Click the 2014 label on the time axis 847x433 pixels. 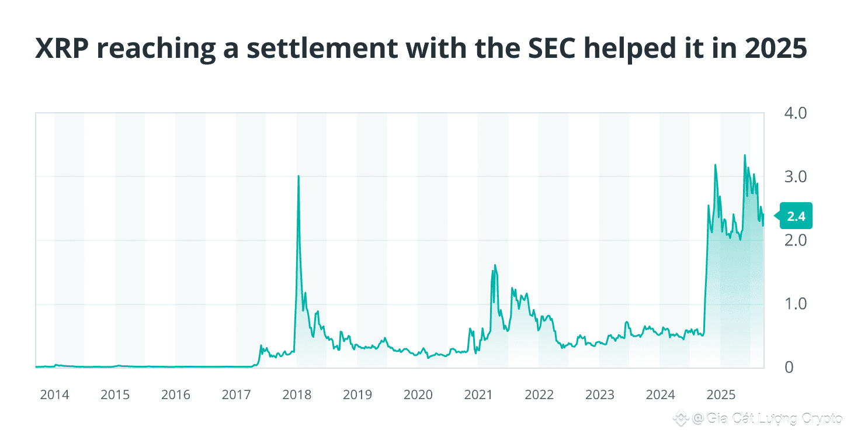click(x=54, y=395)
